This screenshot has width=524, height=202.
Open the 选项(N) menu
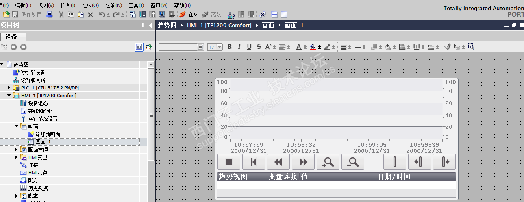pos(114,5)
